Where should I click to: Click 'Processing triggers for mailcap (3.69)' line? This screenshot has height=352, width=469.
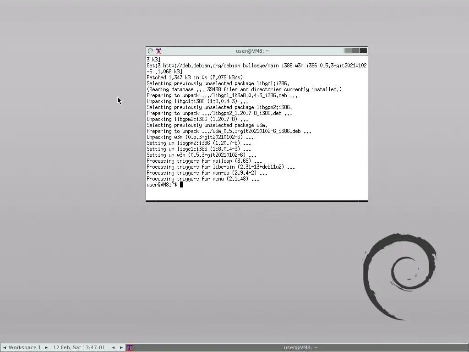tap(204, 161)
